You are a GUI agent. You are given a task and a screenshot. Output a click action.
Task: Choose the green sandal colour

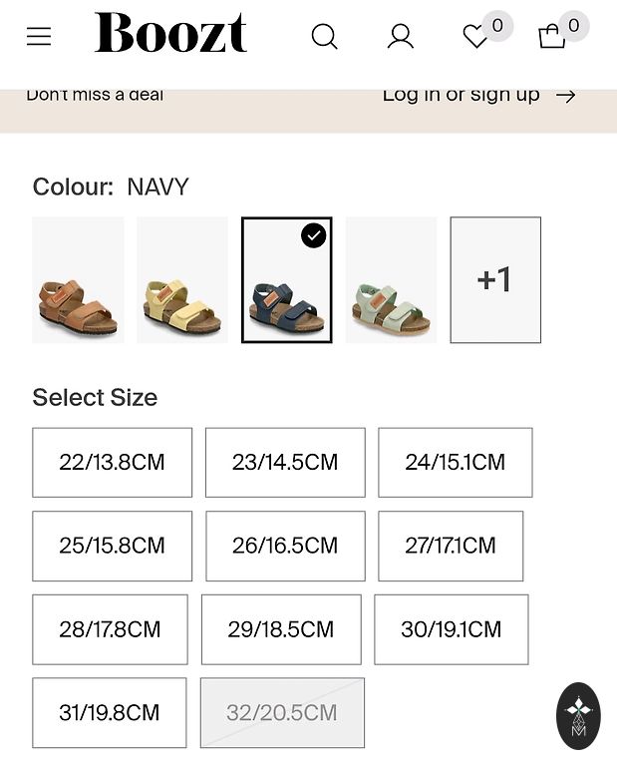point(391,280)
